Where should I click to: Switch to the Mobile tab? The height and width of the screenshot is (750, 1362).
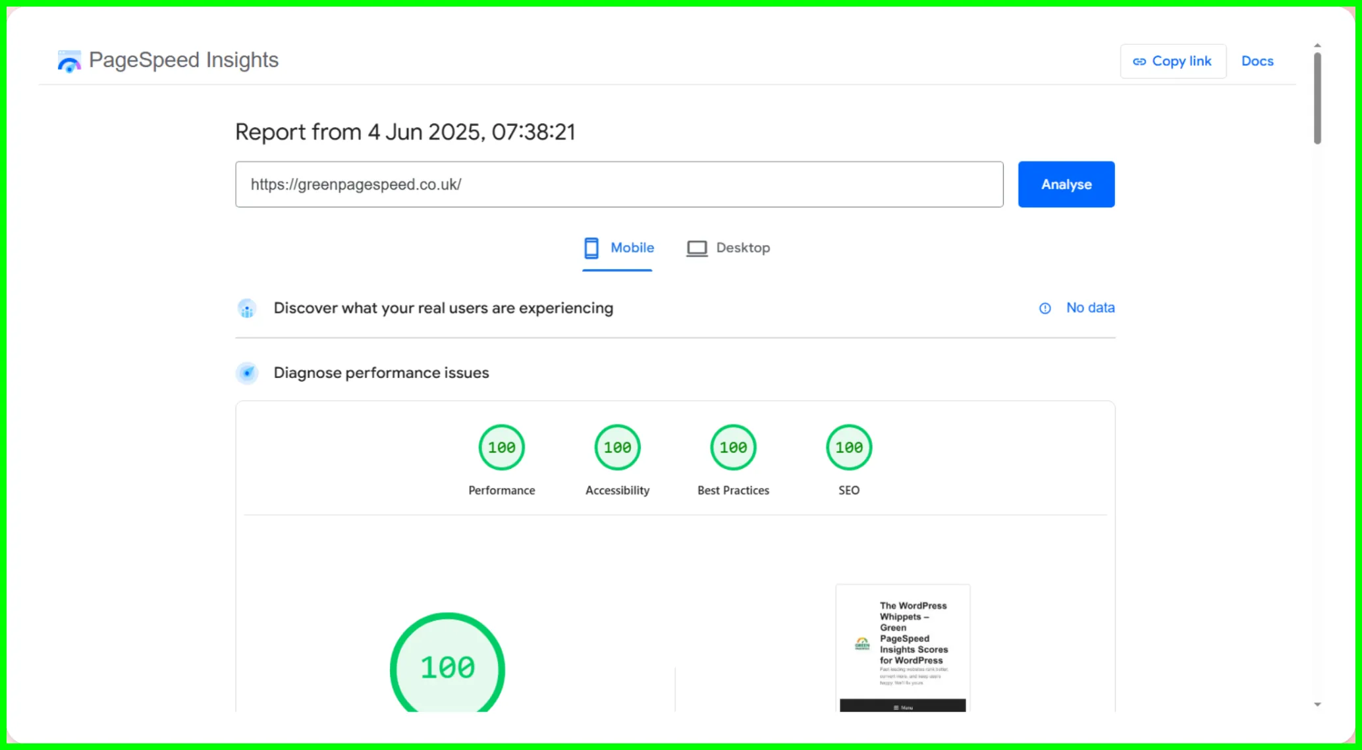click(618, 248)
